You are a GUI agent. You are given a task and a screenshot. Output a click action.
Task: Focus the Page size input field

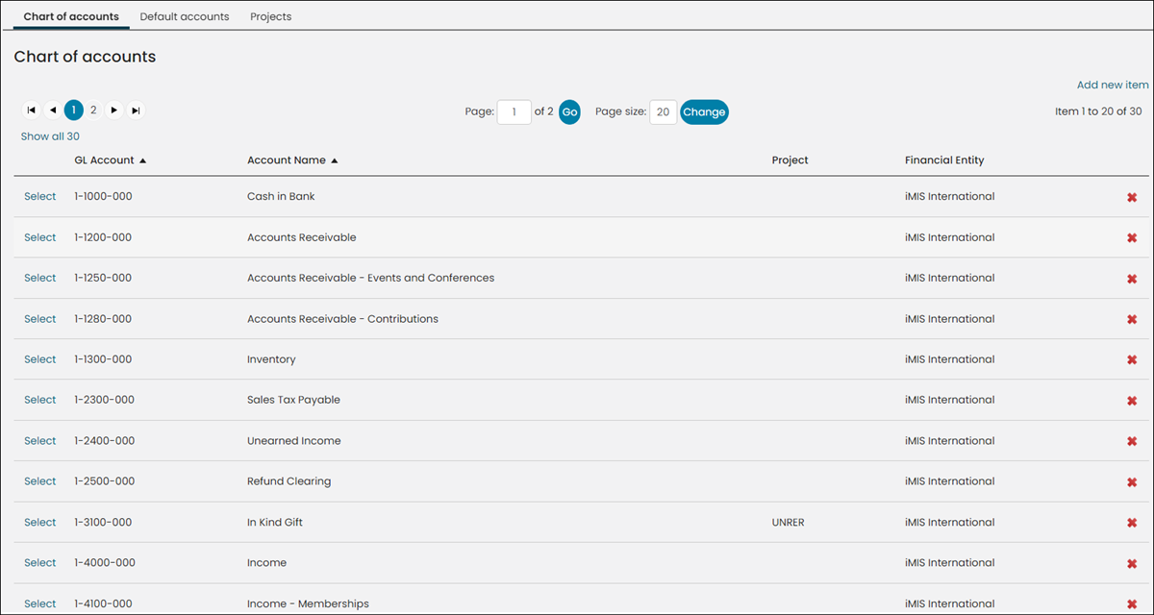coord(664,112)
